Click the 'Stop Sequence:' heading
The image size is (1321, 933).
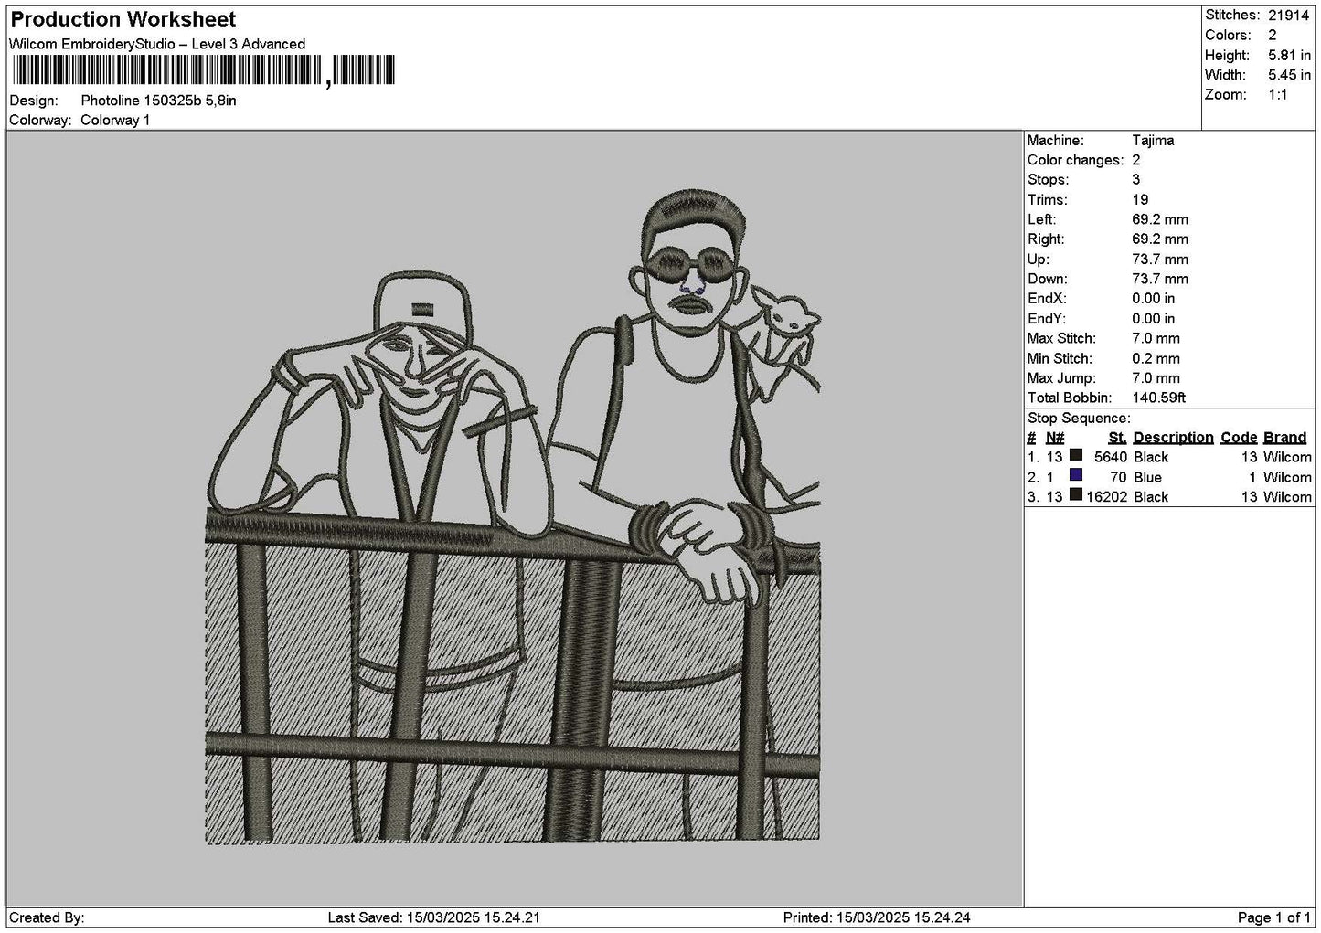pyautogui.click(x=1079, y=419)
